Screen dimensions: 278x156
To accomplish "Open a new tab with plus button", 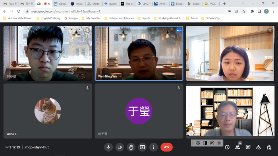I will 224,4.
